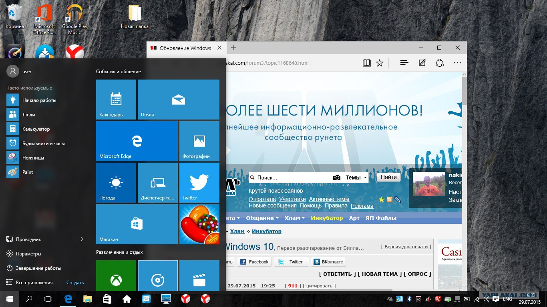Viewport: 547px width, 307px height.
Task: Share the topic via the ВКонтакте button
Action: tap(328, 262)
